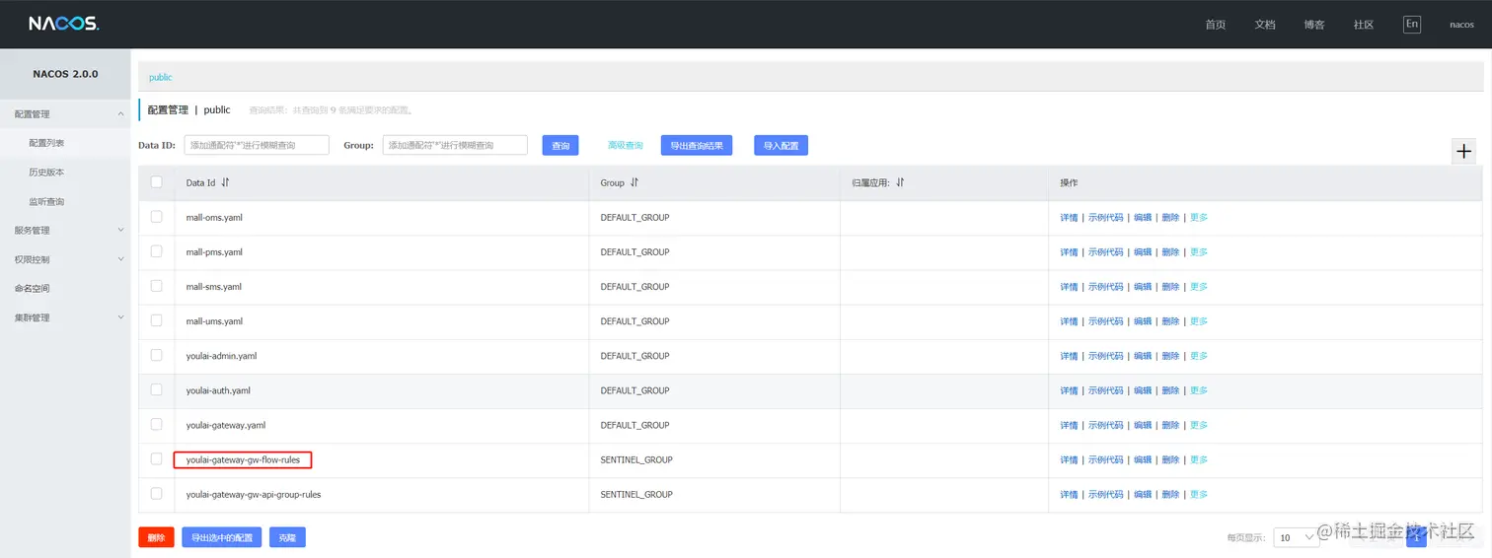The width and height of the screenshot is (1492, 558).
Task: Open 更多 menu for mall-oms.yaml
Action: pos(1199,218)
